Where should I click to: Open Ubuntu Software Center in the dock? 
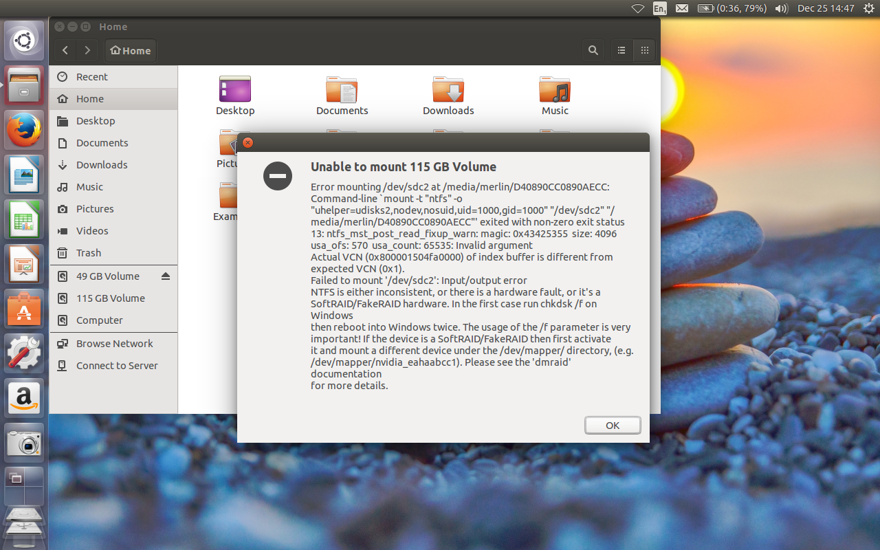coord(24,309)
